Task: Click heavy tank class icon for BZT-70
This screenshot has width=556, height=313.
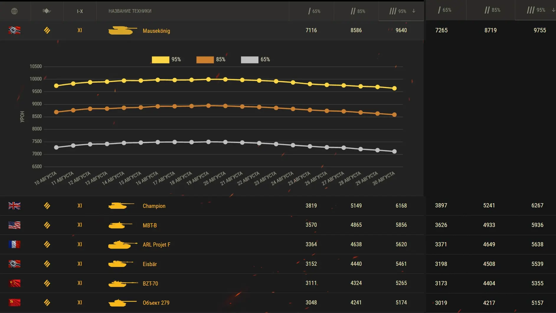Action: tap(47, 283)
